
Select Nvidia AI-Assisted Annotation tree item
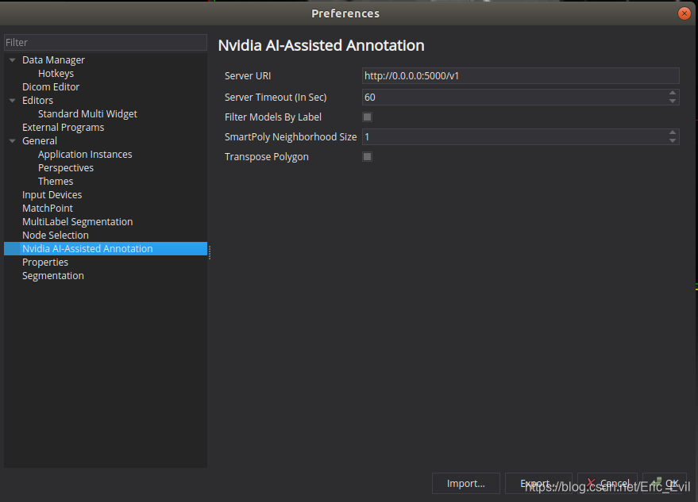106,248
